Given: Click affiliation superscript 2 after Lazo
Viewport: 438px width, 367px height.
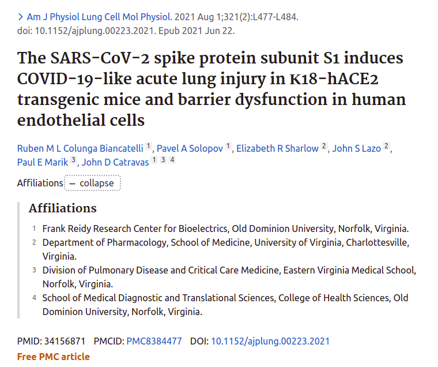Looking at the screenshot, I should [386, 146].
